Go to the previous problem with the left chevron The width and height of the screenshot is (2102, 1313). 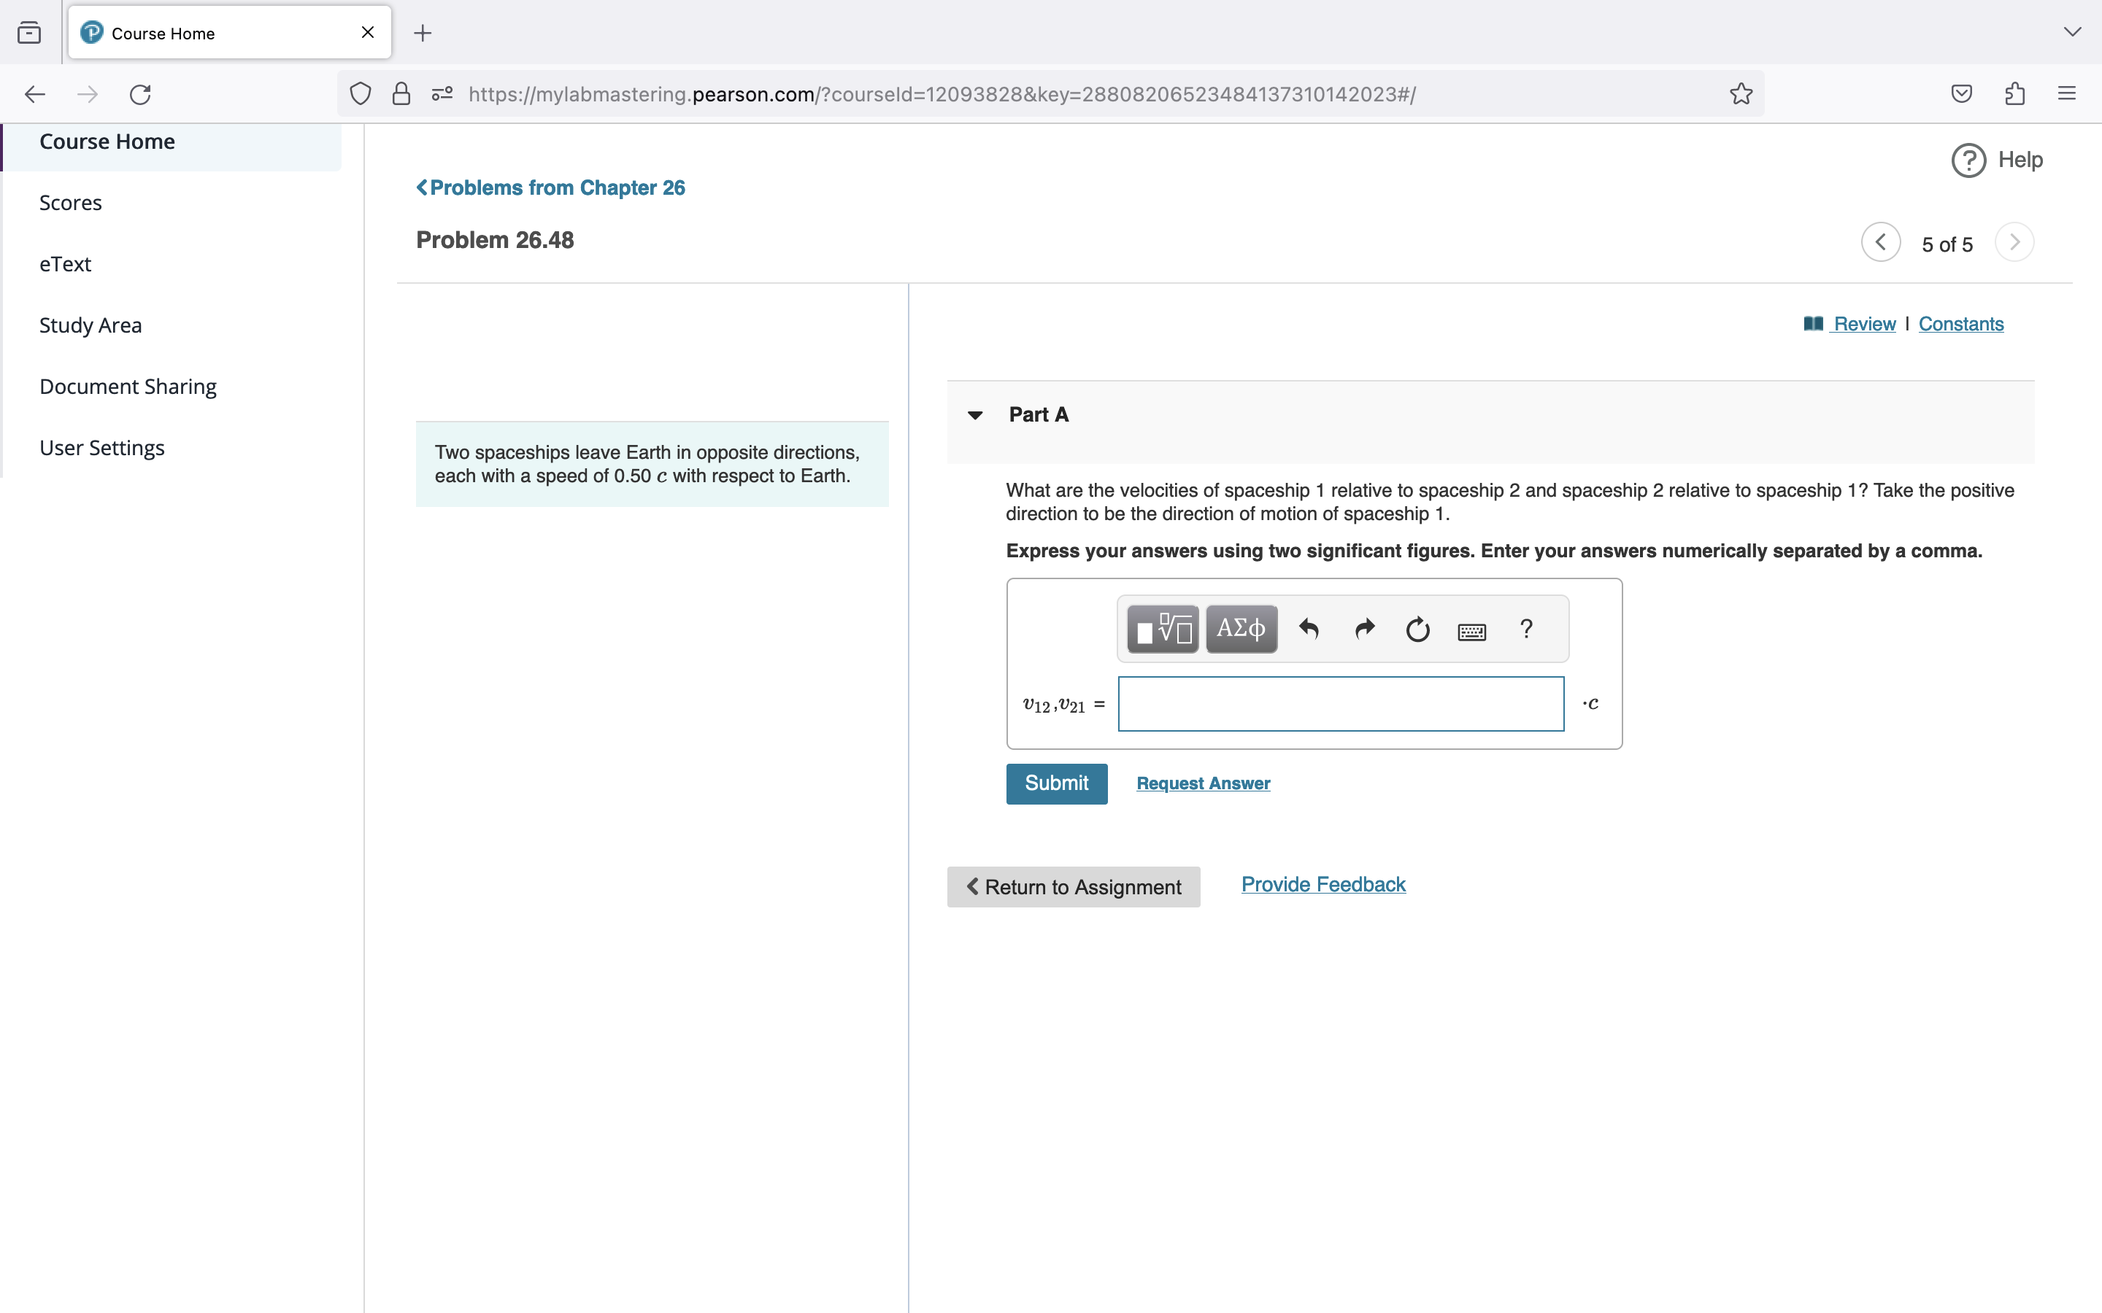1879,242
